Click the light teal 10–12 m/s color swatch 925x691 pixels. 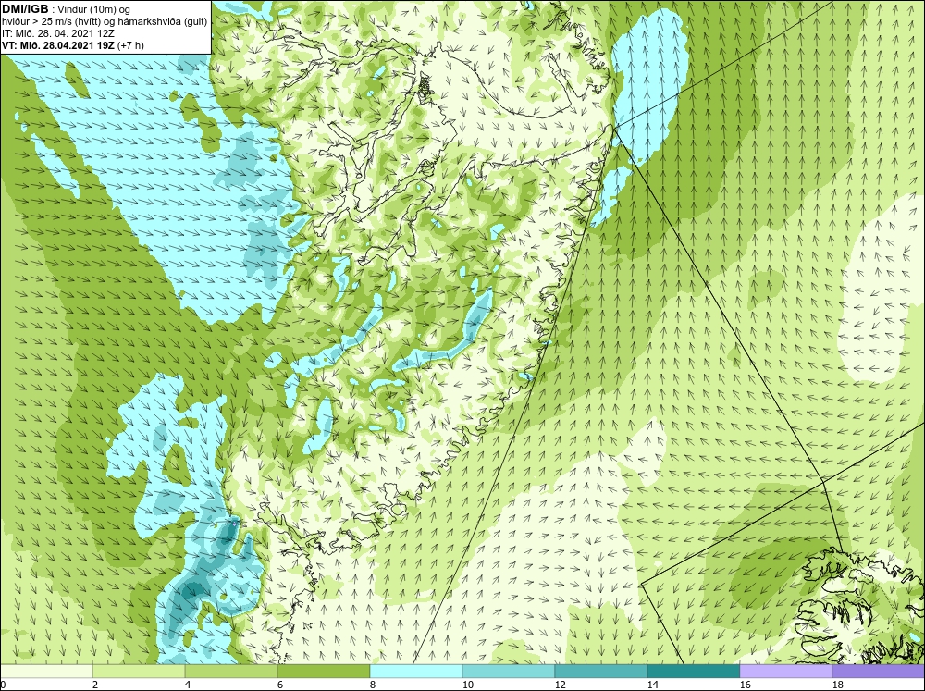pyautogui.click(x=509, y=671)
